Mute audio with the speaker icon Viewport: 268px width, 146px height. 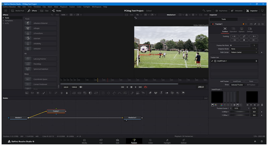81,87
